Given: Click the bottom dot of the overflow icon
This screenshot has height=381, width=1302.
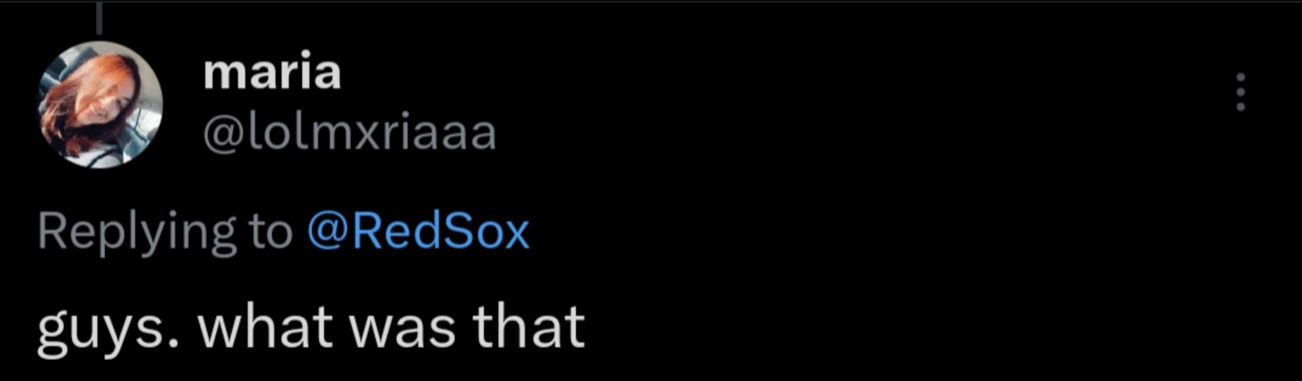Looking at the screenshot, I should (1240, 106).
